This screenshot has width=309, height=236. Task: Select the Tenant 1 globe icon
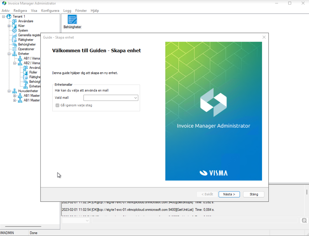(9, 16)
